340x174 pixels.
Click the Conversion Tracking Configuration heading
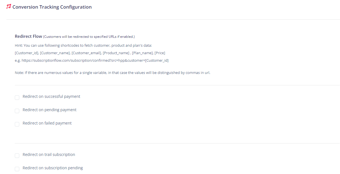[52, 7]
